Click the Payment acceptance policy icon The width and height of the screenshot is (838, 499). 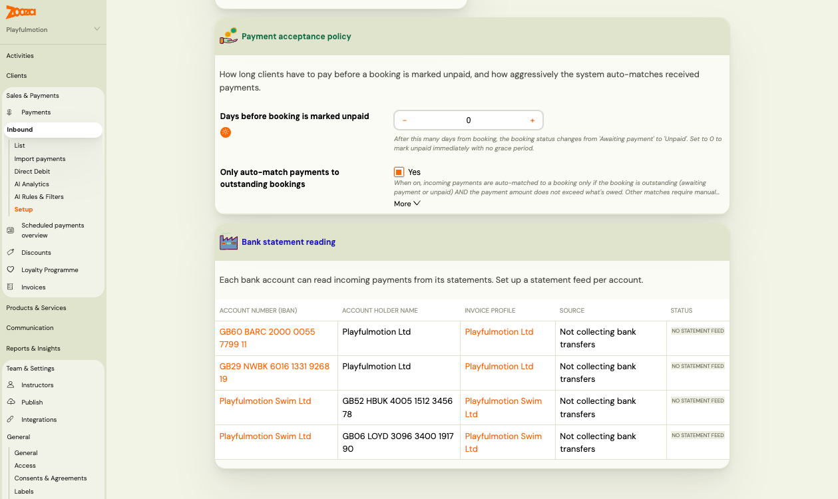pyautogui.click(x=228, y=36)
